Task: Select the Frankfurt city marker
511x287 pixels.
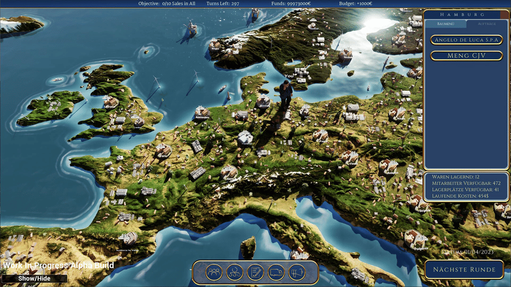Action: pyautogui.click(x=245, y=138)
